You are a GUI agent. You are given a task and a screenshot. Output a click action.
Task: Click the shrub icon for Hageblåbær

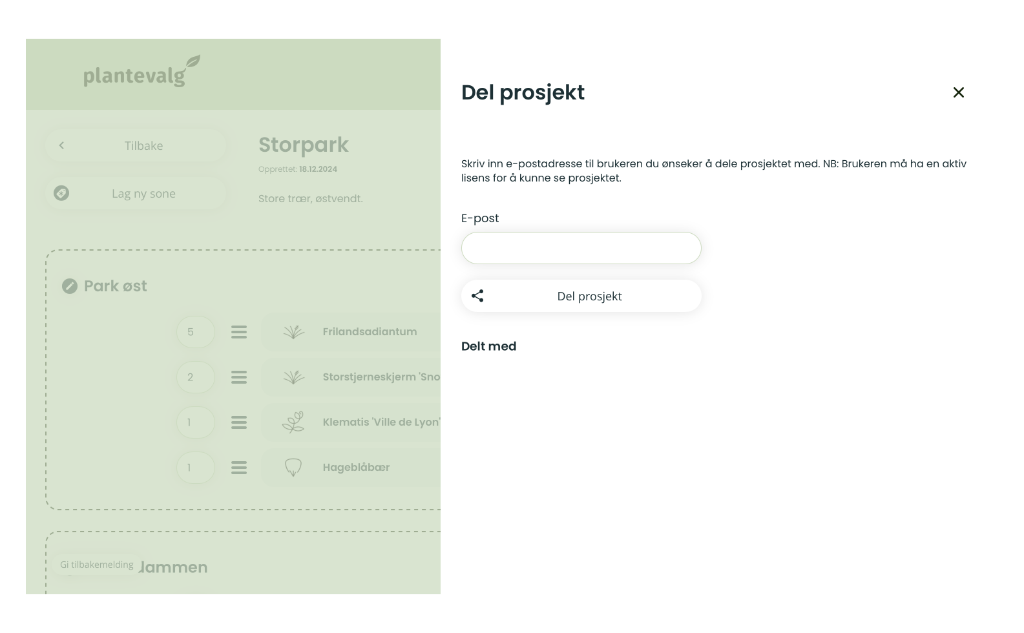point(293,468)
